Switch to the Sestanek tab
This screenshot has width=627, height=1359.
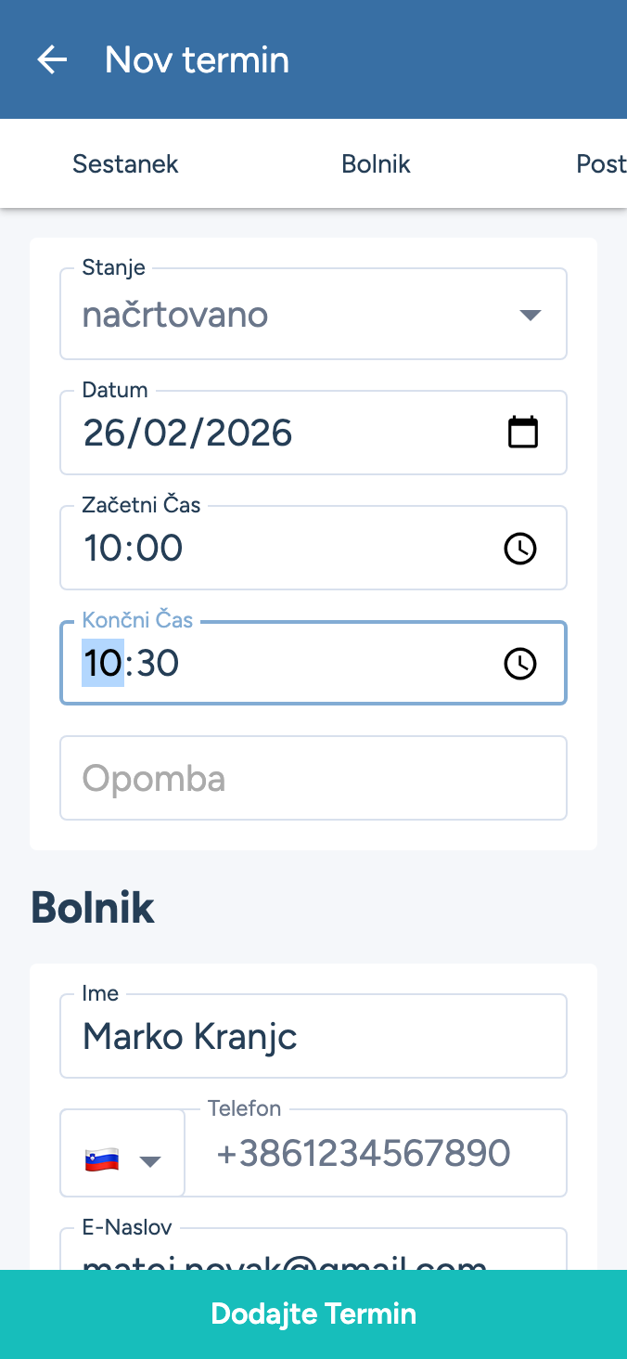point(125,164)
